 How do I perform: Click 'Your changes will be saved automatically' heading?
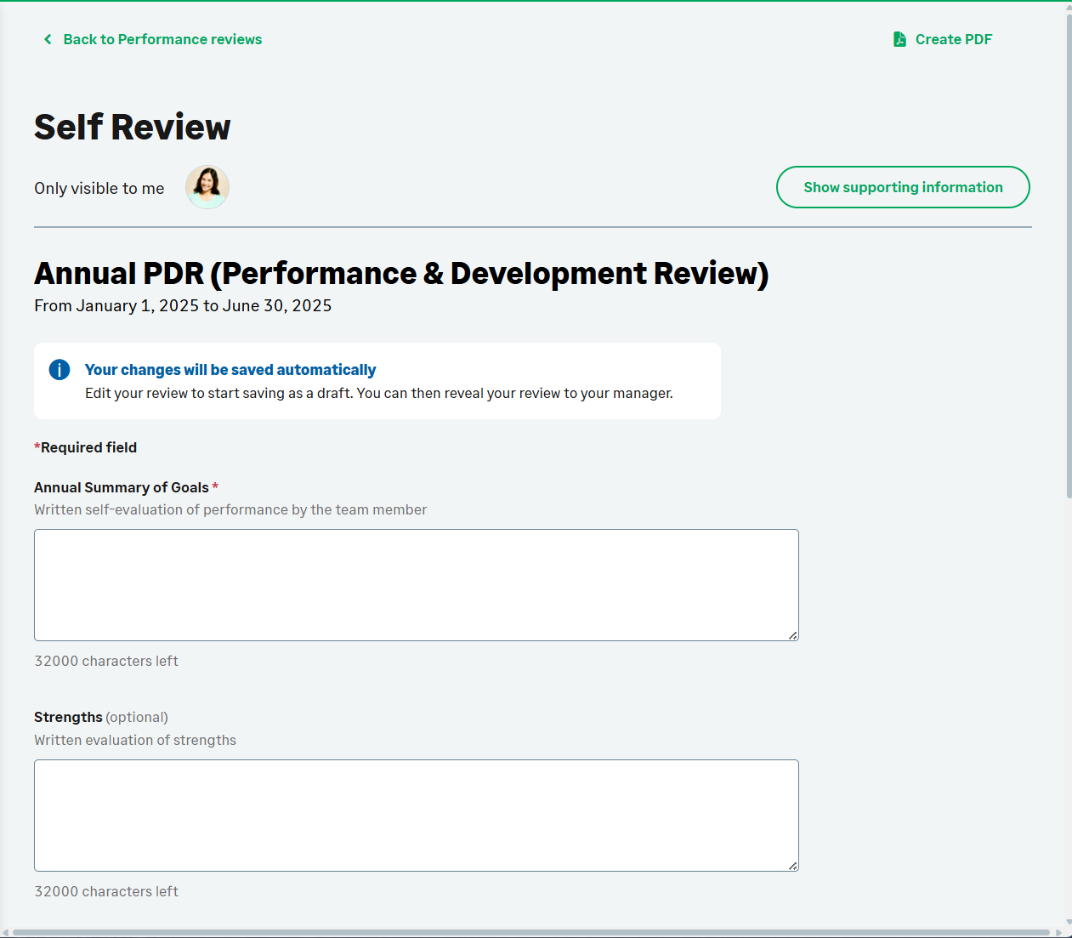(x=230, y=370)
